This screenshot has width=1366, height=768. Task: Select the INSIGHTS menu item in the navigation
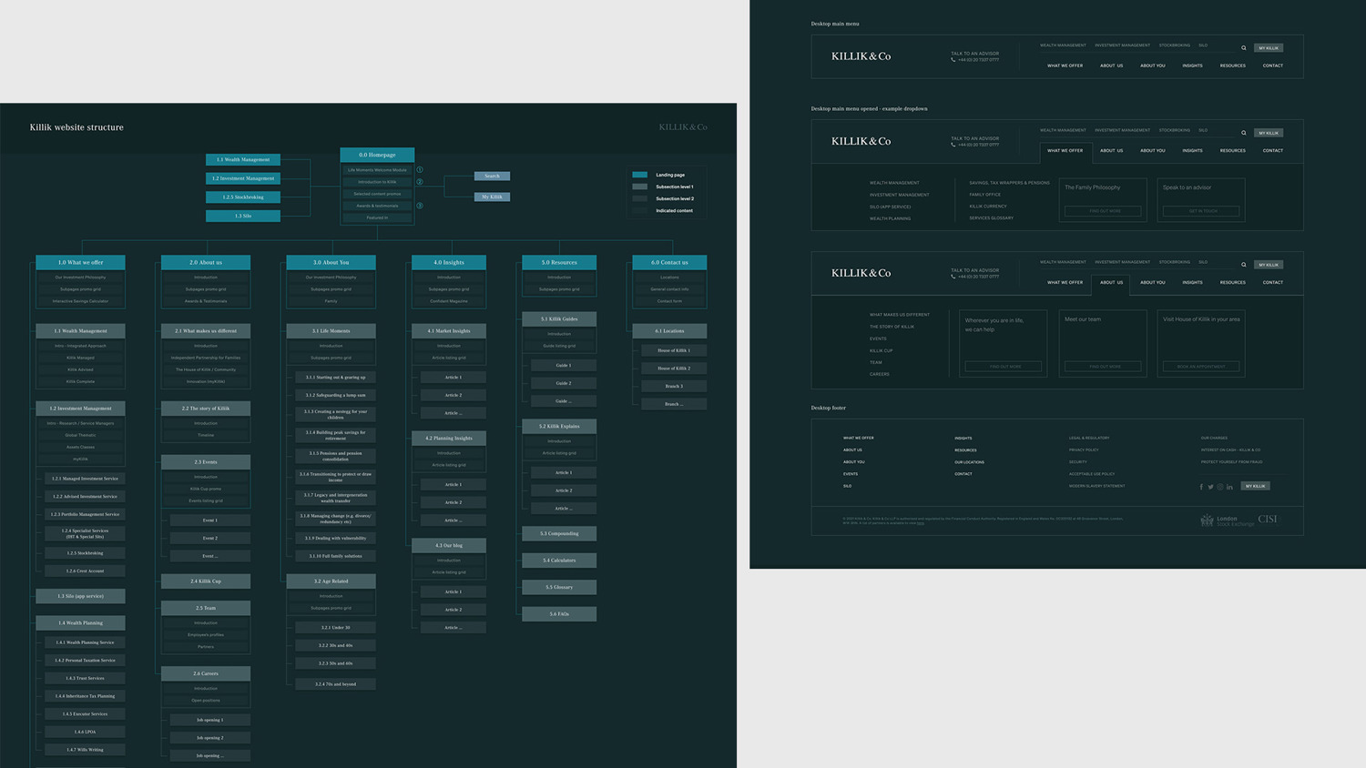(x=1193, y=66)
